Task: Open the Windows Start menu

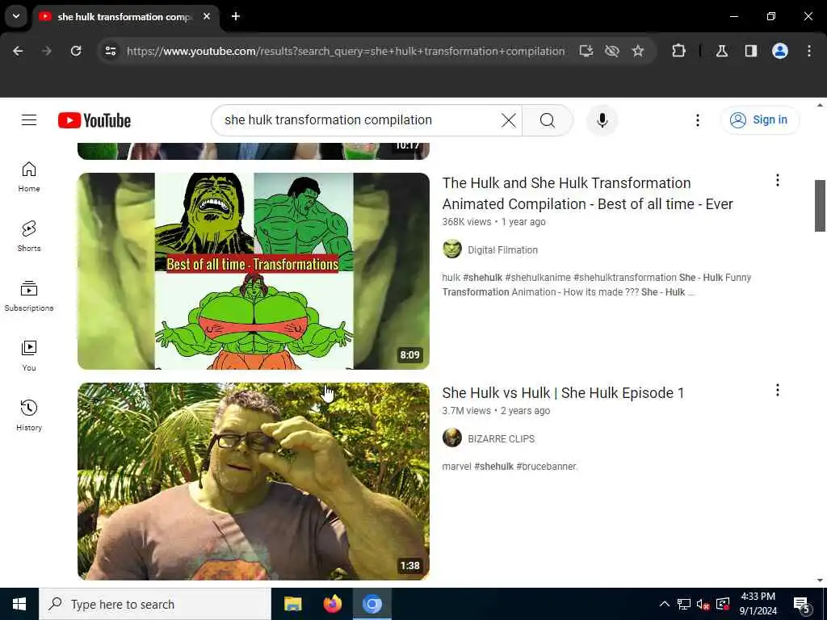Action: (x=19, y=604)
